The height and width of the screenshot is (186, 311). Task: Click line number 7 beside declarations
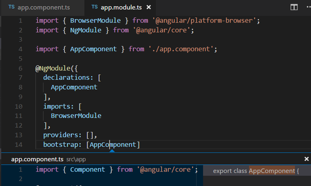click(x=20, y=77)
